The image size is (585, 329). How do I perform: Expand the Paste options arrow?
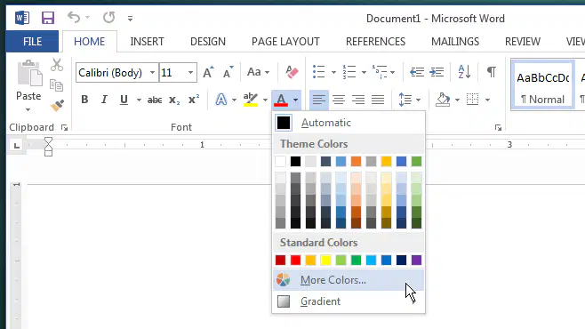coord(28,109)
